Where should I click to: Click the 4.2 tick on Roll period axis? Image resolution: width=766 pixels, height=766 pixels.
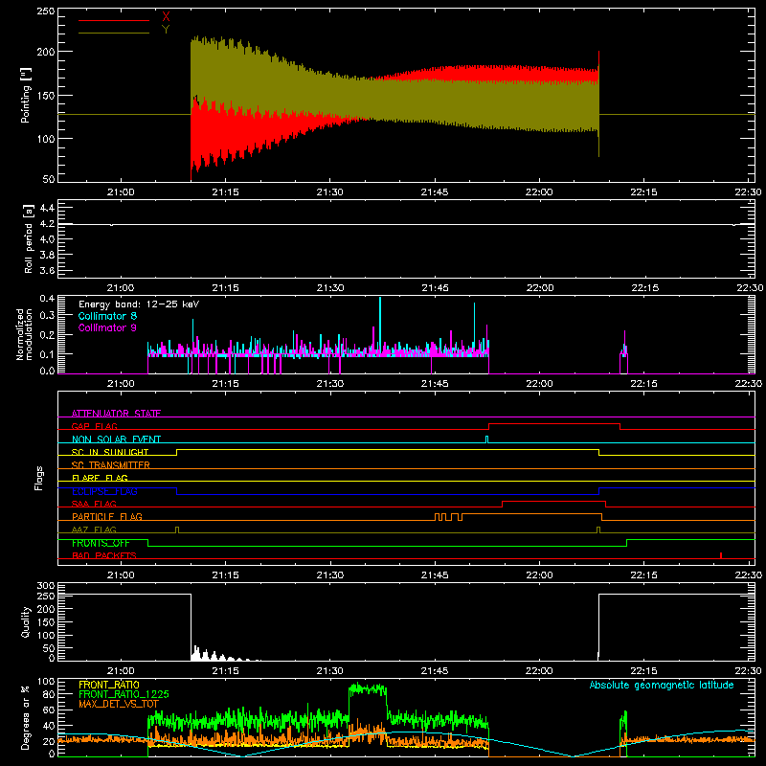pos(47,224)
